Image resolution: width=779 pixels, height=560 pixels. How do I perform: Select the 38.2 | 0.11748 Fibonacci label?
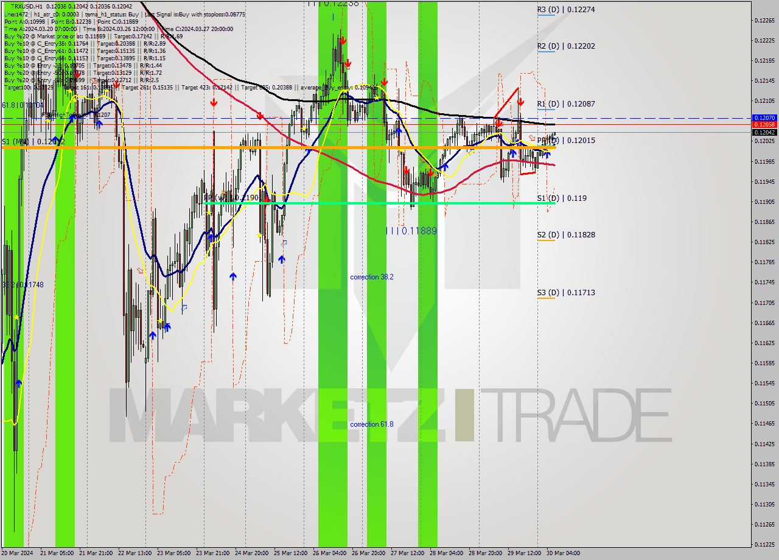point(23,285)
